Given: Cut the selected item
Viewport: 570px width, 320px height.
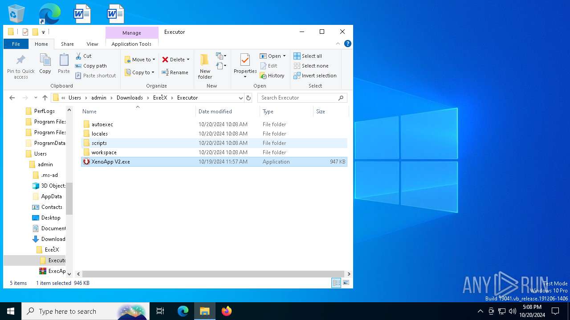Looking at the screenshot, I should (83, 56).
